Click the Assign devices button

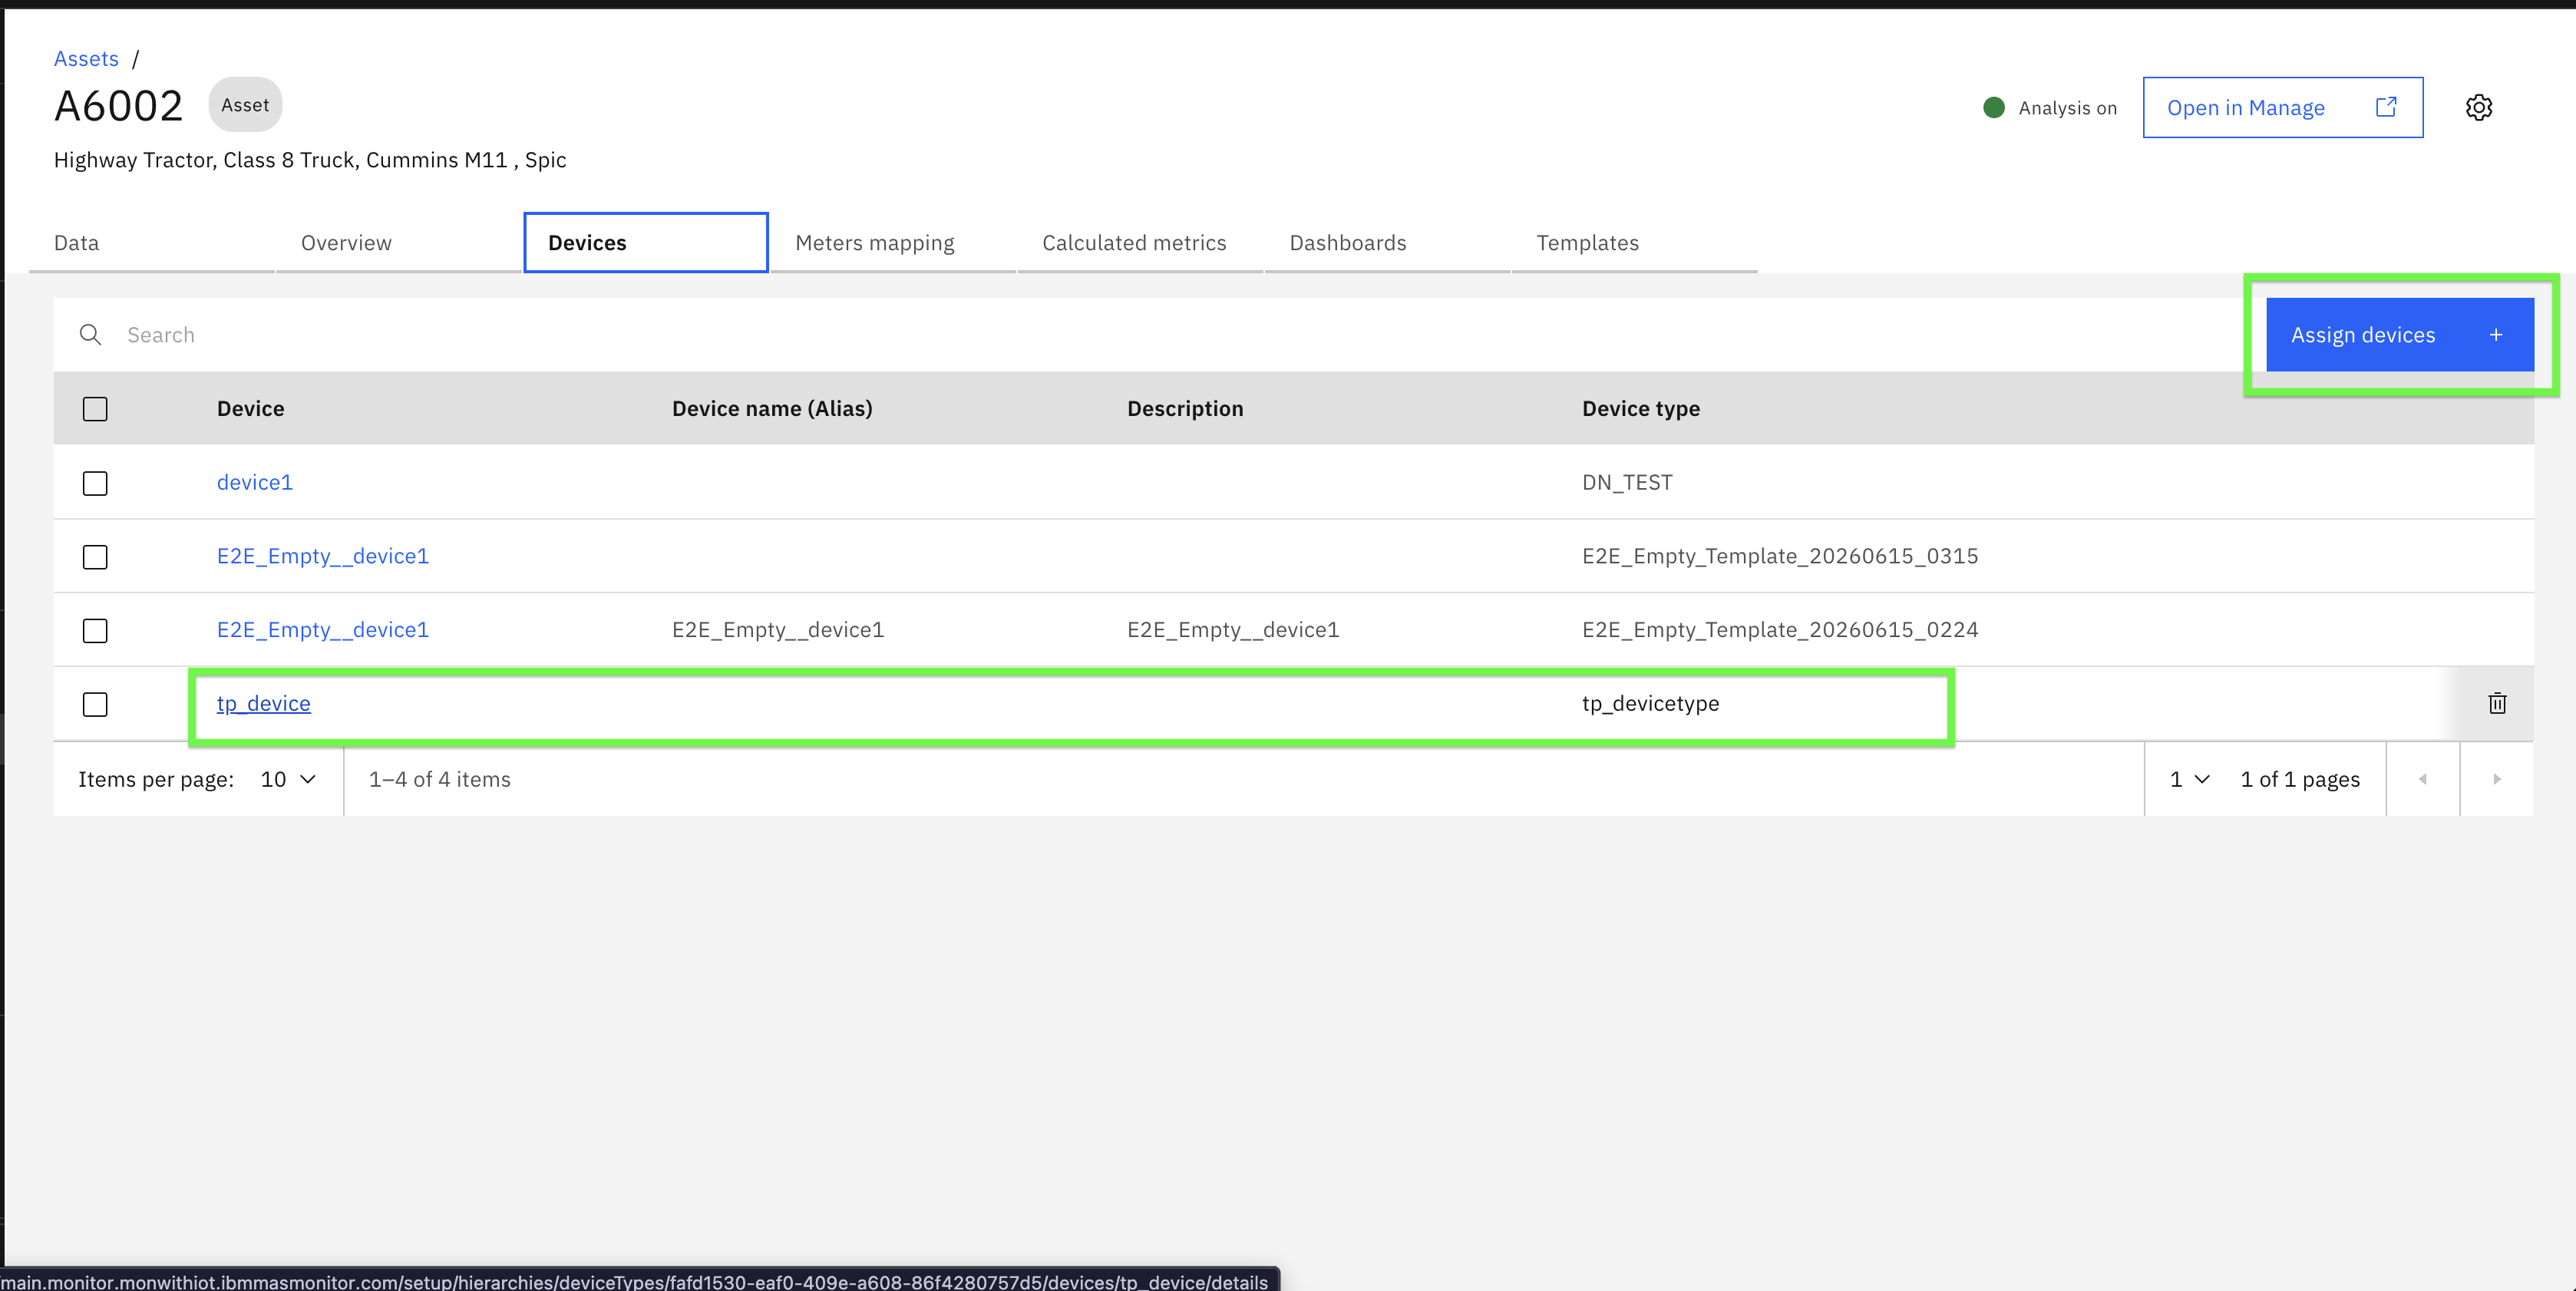tap(2400, 335)
